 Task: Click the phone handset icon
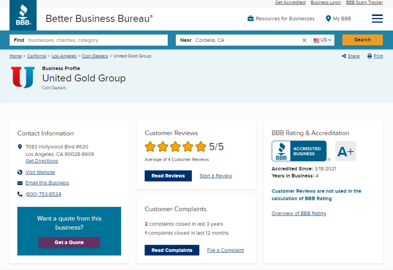(20, 194)
